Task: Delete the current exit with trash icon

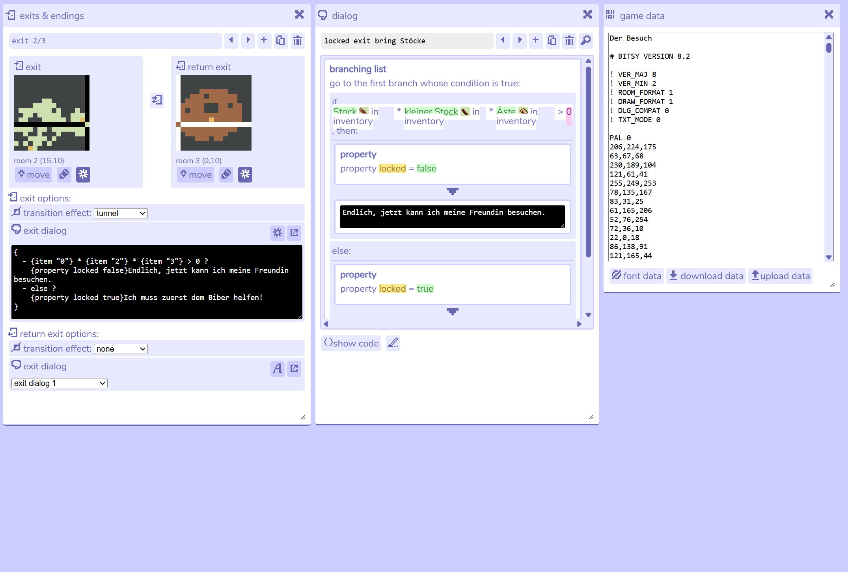Action: 298,41
